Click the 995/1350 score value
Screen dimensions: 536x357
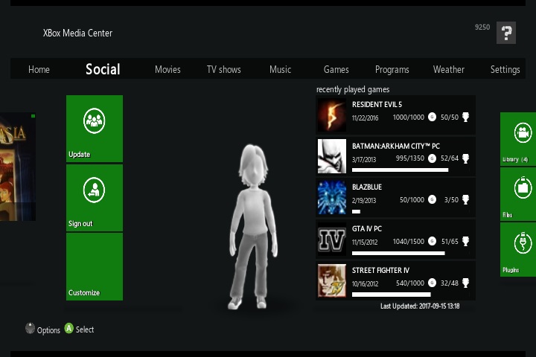tap(410, 158)
